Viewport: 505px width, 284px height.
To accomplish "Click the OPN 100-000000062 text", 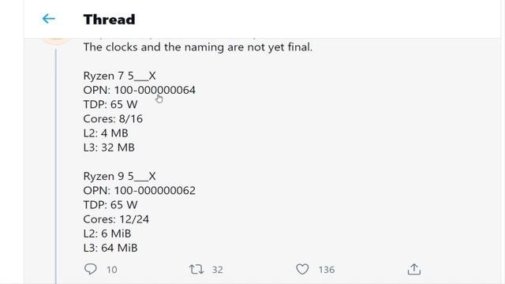I will tap(139, 191).
